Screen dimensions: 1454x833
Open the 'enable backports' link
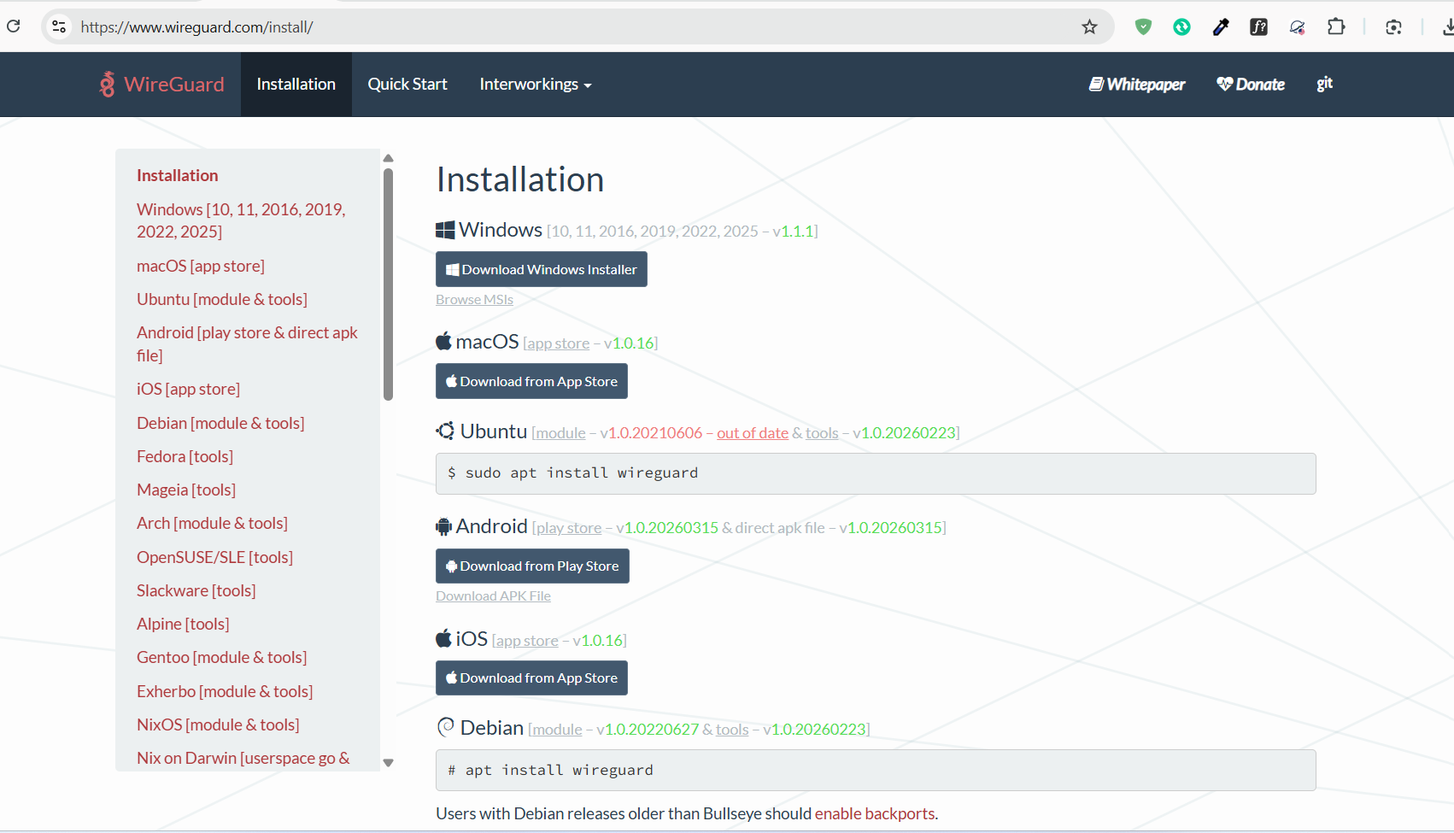point(875,813)
